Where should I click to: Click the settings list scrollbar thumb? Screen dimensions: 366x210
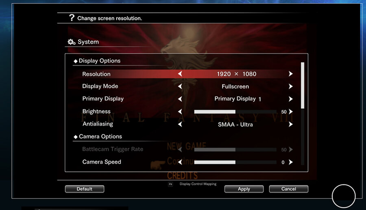click(303, 85)
